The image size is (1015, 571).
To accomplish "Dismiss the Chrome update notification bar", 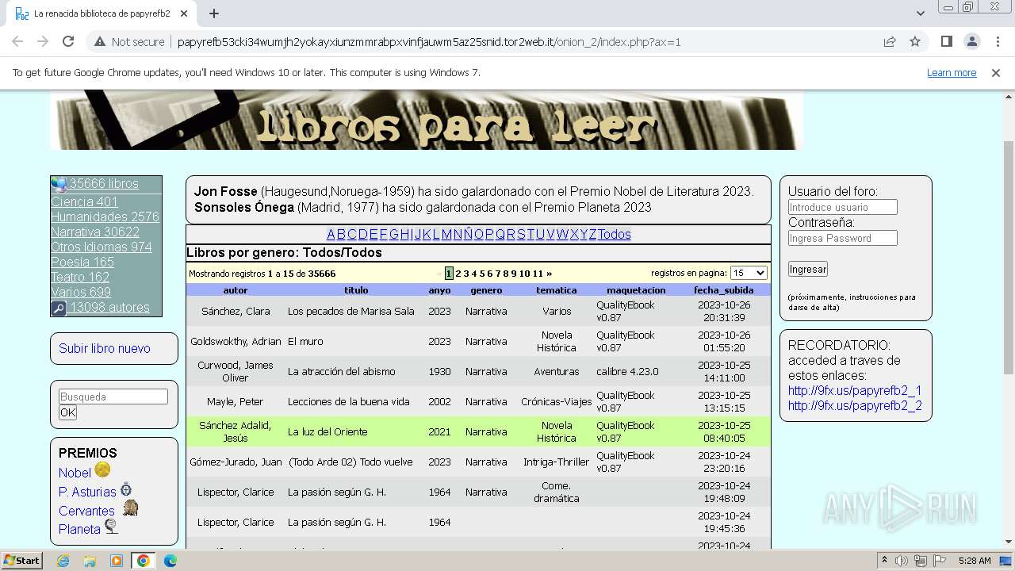I will 996,73.
